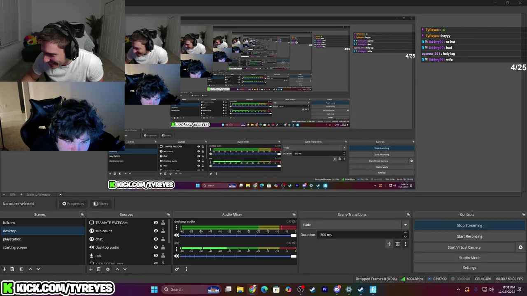Decrease transition duration stepper down arrow
527x296 pixels.
[405, 236]
